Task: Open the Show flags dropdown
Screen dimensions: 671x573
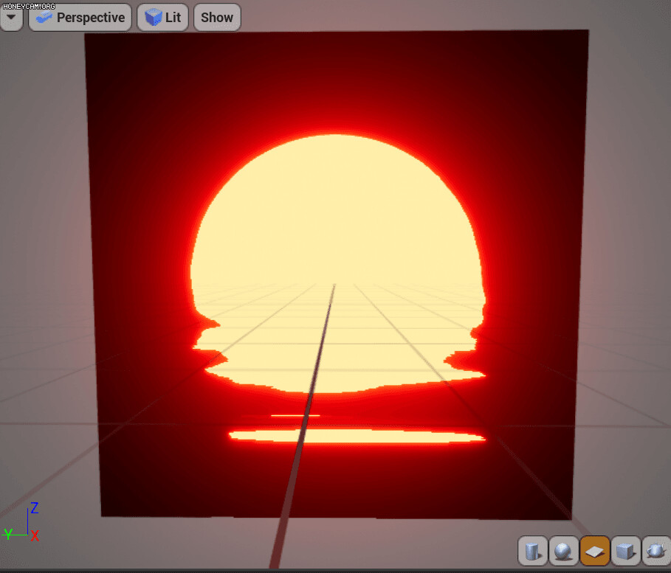Action: [217, 17]
